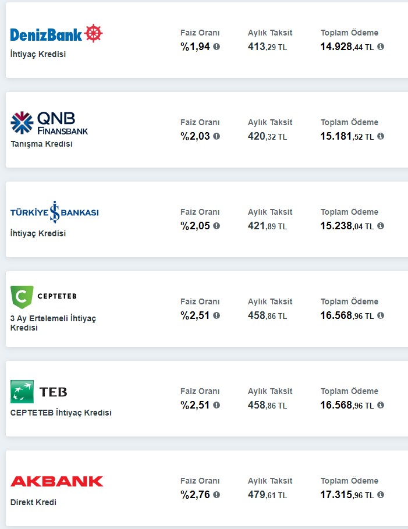Select 458,86 TL in TEB logo row
Viewport: 408px width, 529px height.
(267, 405)
